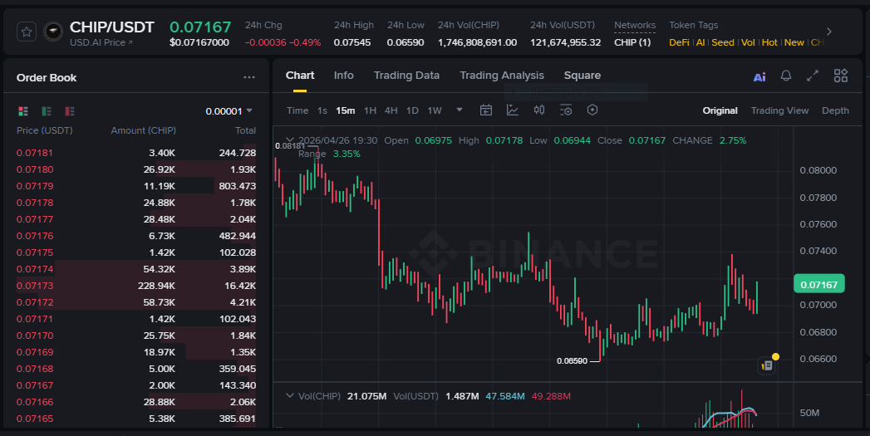This screenshot has height=436, width=870.
Task: Click the green 0.07167 current price label
Action: 819,285
